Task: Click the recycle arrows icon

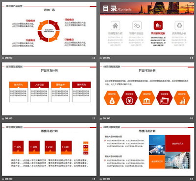Action: coord(179,25)
